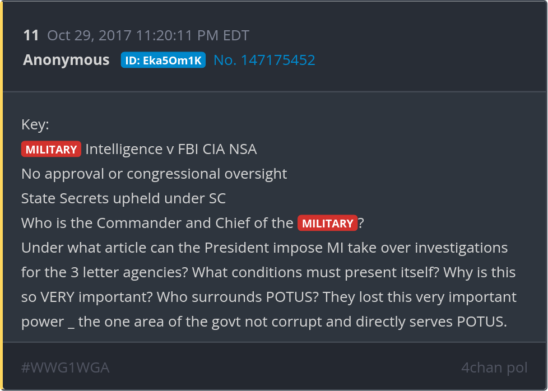Click the Oct 29, 2017 timestamp

click(148, 36)
